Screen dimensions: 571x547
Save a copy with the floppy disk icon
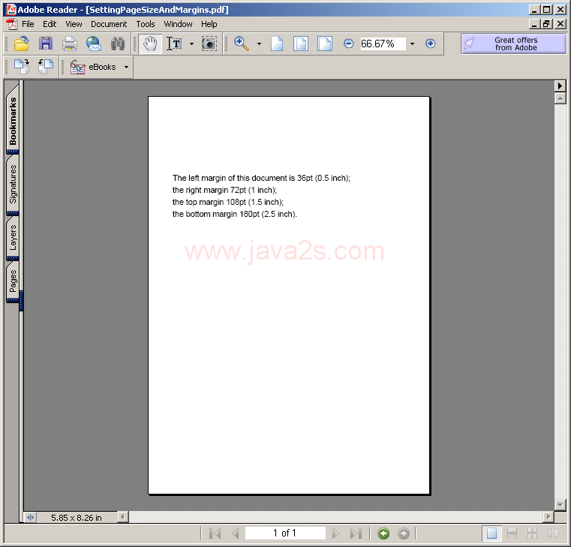point(46,44)
